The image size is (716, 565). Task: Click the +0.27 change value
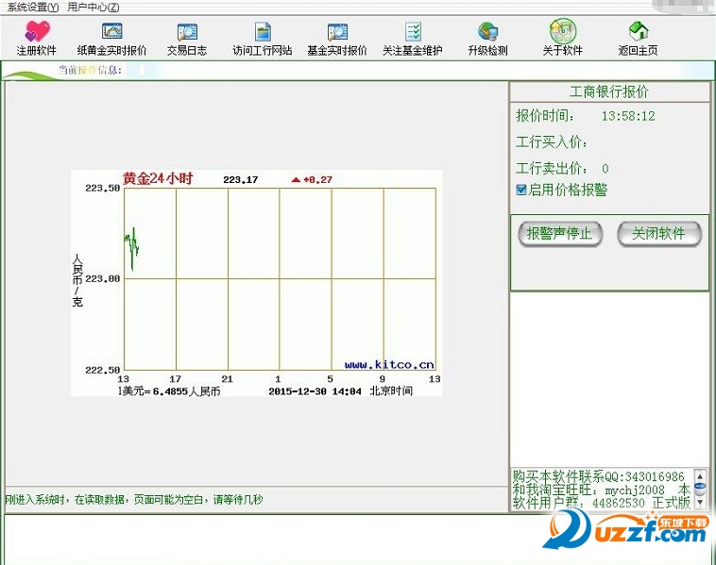[x=317, y=179]
